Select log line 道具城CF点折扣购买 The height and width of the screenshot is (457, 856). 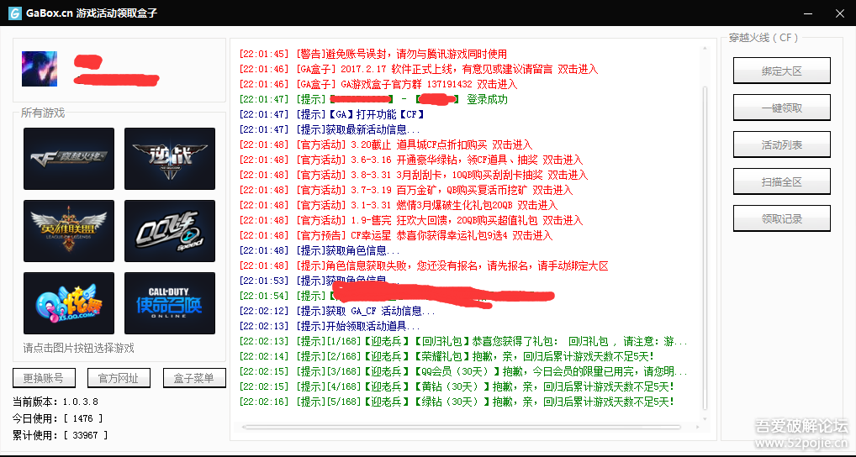tap(385, 145)
